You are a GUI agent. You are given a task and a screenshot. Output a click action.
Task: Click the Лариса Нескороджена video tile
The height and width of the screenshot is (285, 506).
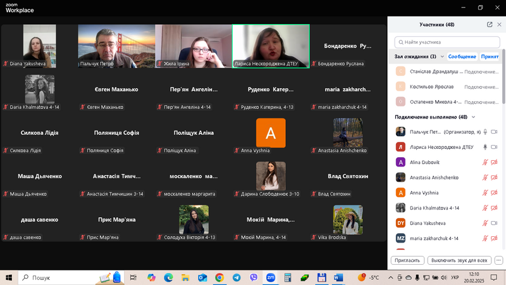point(271,46)
